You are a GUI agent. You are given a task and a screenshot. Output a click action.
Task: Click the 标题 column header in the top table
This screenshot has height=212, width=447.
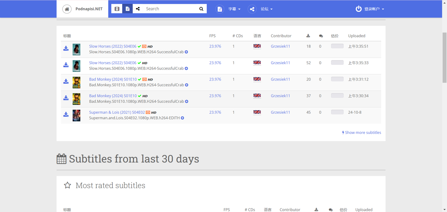coord(67,36)
